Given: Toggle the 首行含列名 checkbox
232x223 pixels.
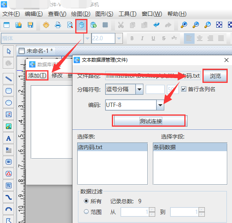Looking at the screenshot, I should pyautogui.click(x=184, y=89).
